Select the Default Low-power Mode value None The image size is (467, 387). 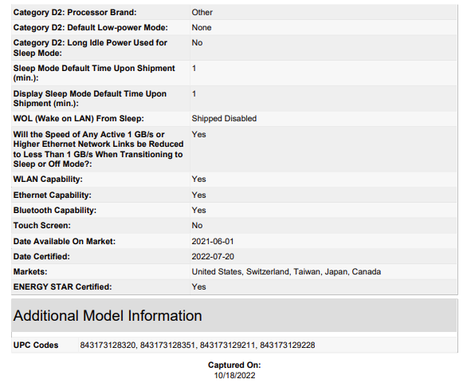point(202,27)
